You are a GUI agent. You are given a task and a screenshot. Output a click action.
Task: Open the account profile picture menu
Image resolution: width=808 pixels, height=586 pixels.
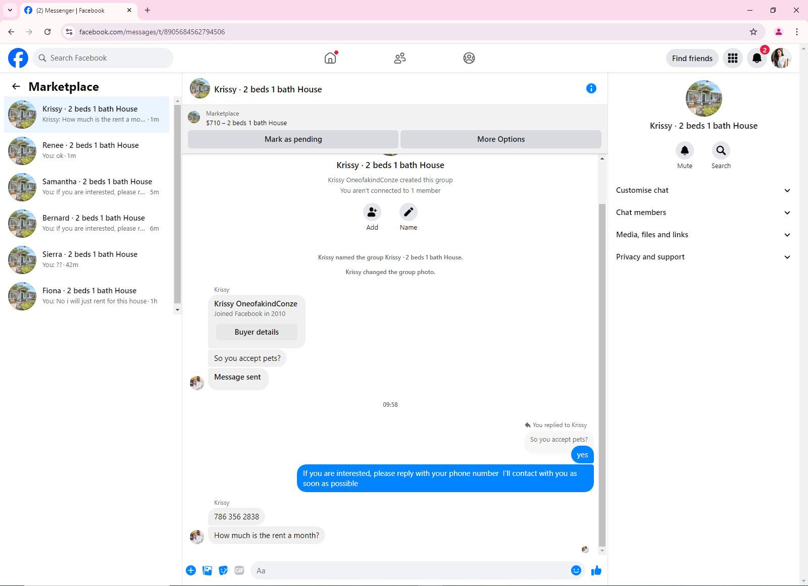(x=781, y=58)
